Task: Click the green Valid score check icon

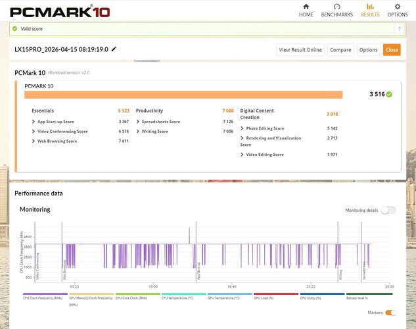Action: coord(15,29)
